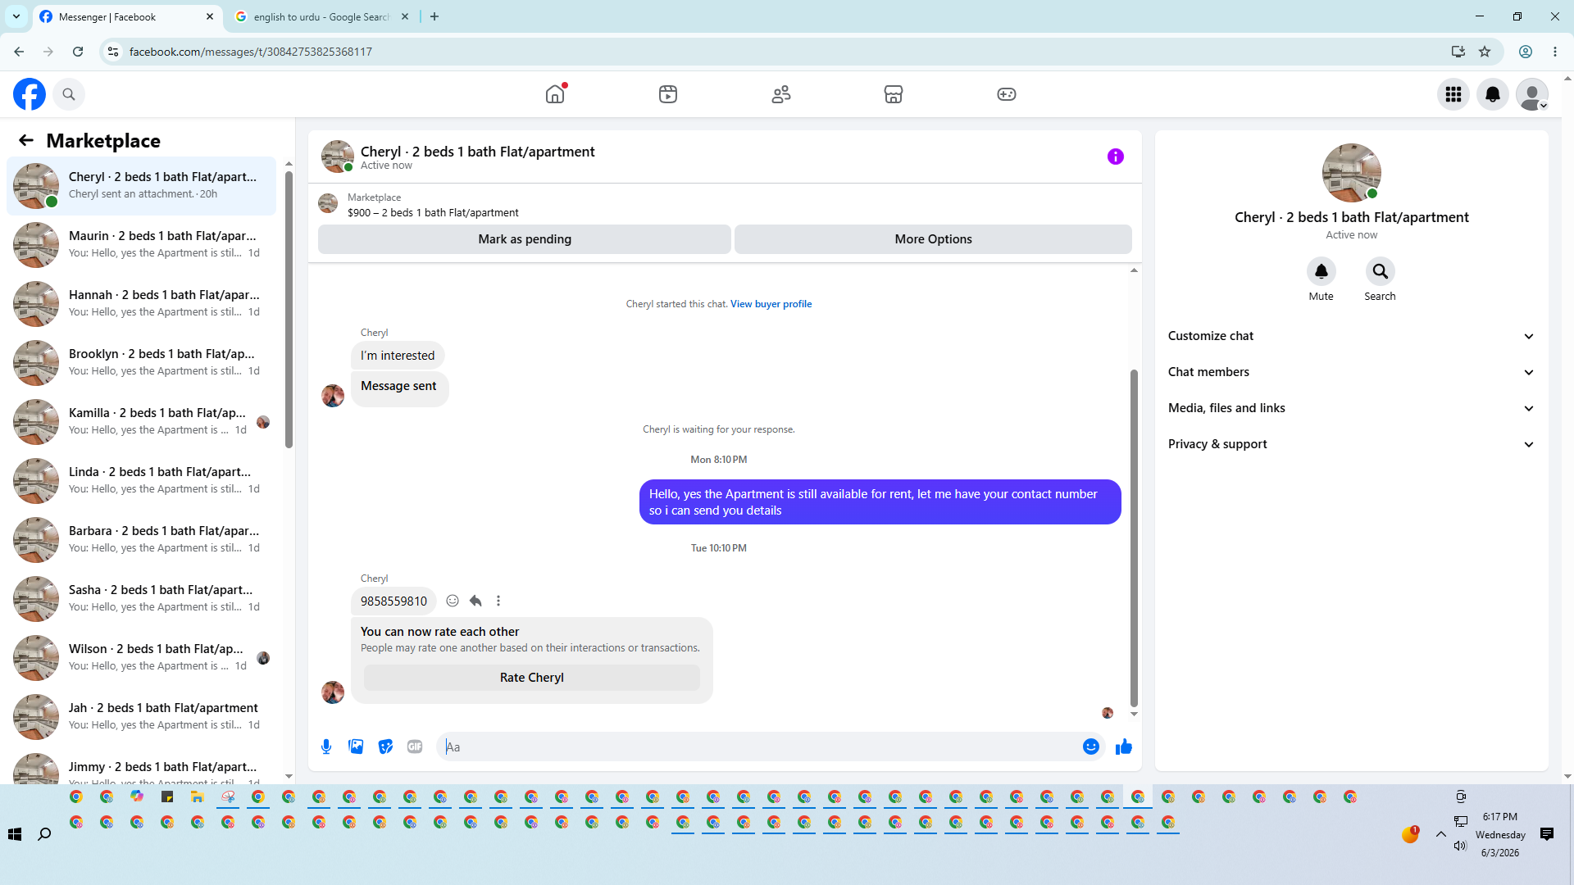Bookmark this page with the star icon
This screenshot has height=885, width=1574.
point(1485,52)
